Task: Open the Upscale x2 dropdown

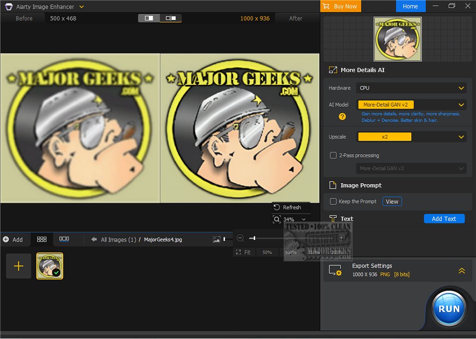Action: pos(411,137)
